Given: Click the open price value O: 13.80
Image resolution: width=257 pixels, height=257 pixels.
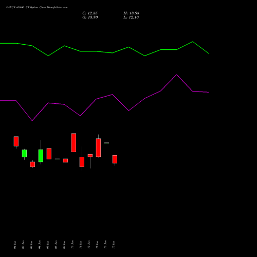Looking at the screenshot, I should [x=90, y=17].
